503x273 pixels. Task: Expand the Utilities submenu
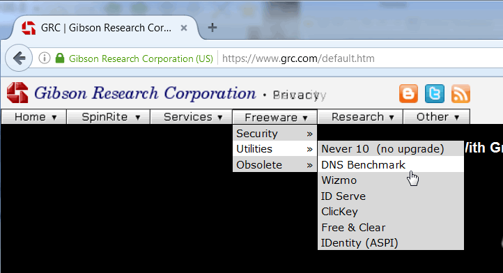click(274, 149)
